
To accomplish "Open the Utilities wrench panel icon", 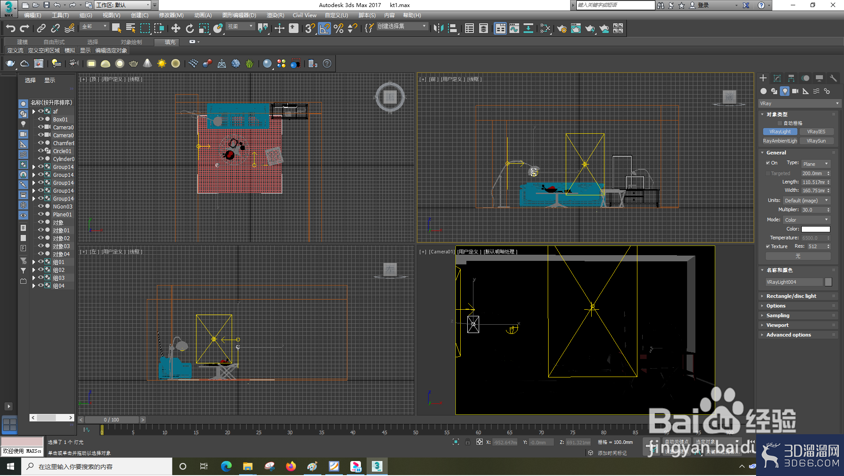I will pos(833,78).
